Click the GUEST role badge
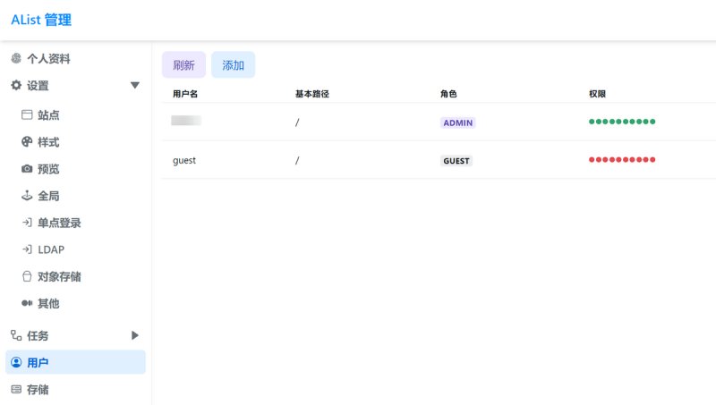 click(456, 161)
